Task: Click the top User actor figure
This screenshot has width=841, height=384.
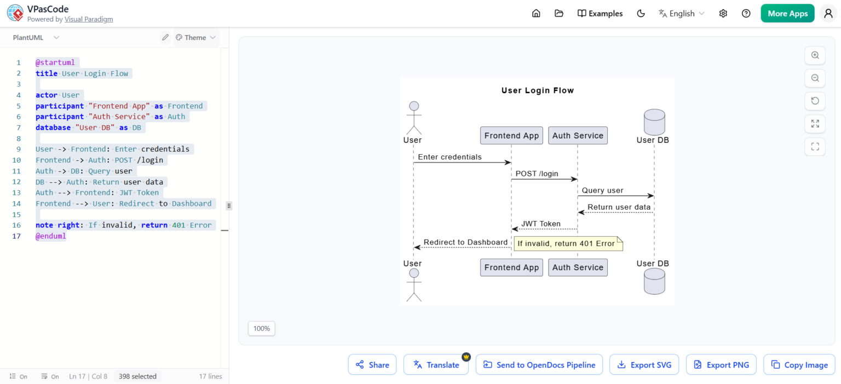Action: click(413, 117)
